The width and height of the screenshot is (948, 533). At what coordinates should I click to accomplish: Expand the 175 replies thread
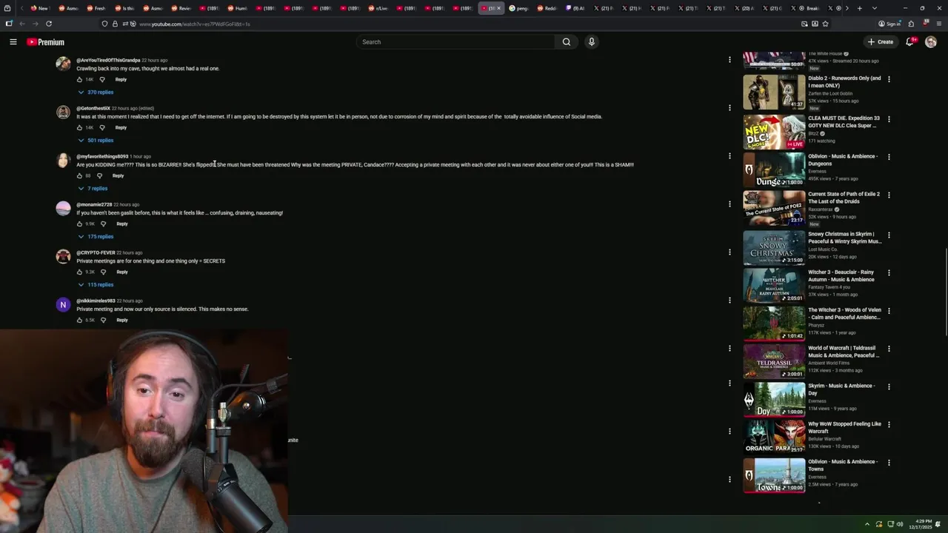96,236
